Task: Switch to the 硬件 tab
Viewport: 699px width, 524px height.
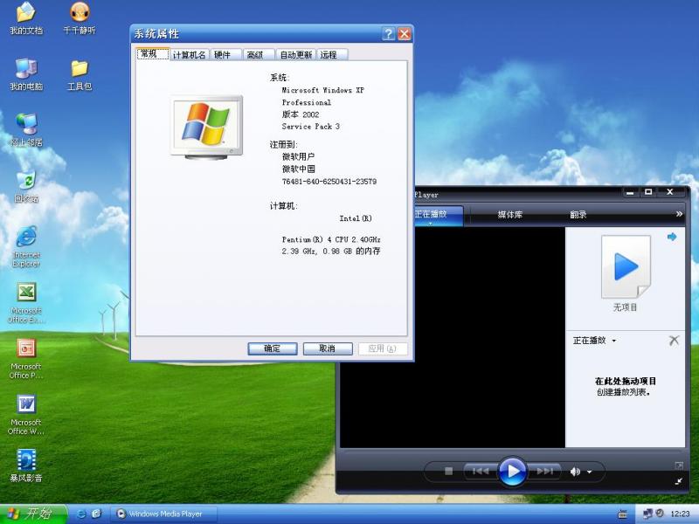Action: (x=225, y=55)
